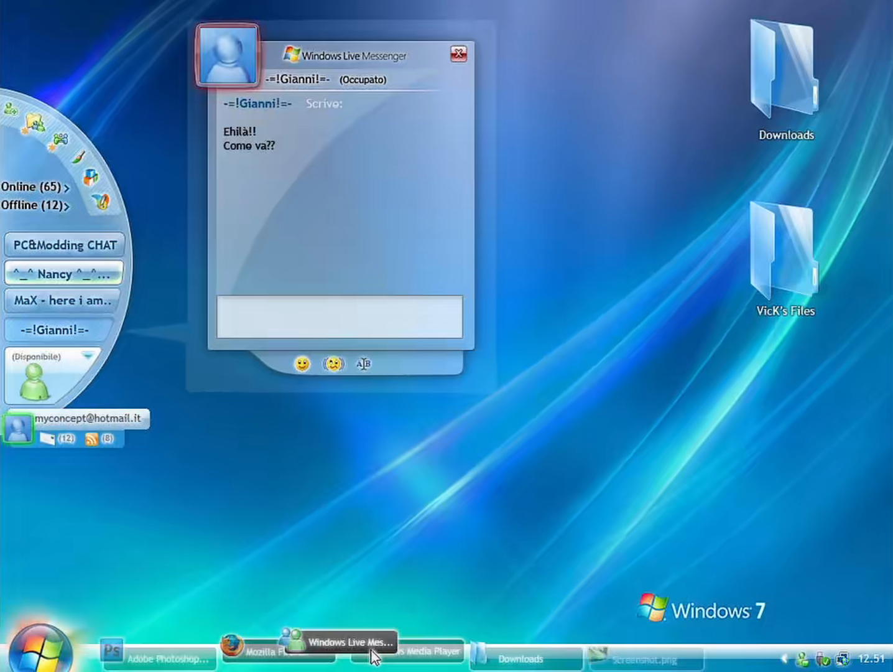Viewport: 893px width, 672px height.
Task: Switch to Media Player in the taskbar
Action: (x=430, y=651)
